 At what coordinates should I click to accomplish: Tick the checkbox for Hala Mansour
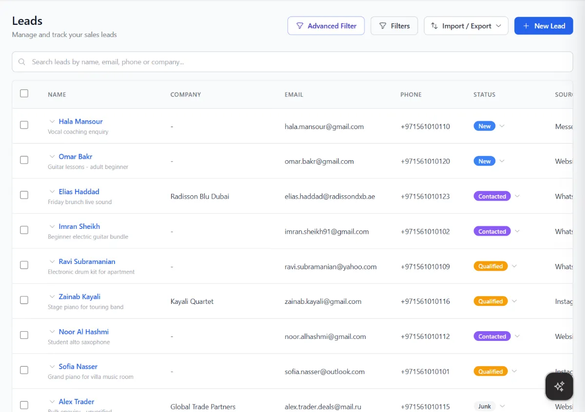tap(24, 125)
